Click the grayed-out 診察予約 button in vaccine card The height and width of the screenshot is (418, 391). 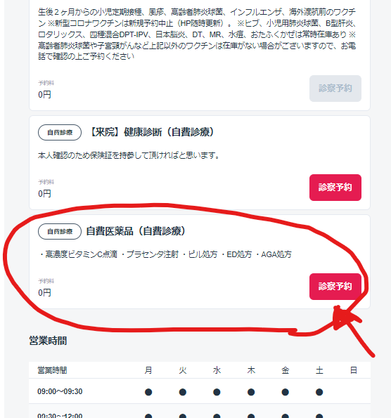point(335,89)
